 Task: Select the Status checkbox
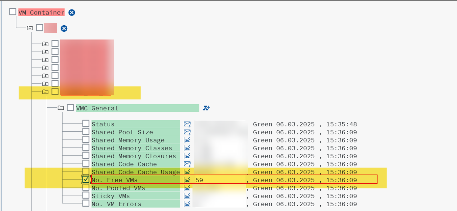click(x=86, y=124)
